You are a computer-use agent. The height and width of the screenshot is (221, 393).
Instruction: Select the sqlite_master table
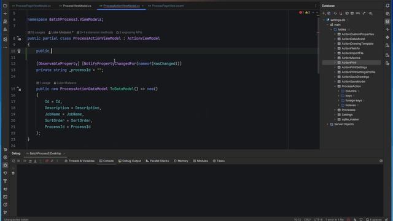[x=350, y=120]
